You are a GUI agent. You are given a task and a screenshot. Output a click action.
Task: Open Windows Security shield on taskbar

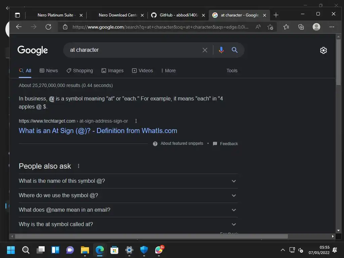(x=144, y=250)
